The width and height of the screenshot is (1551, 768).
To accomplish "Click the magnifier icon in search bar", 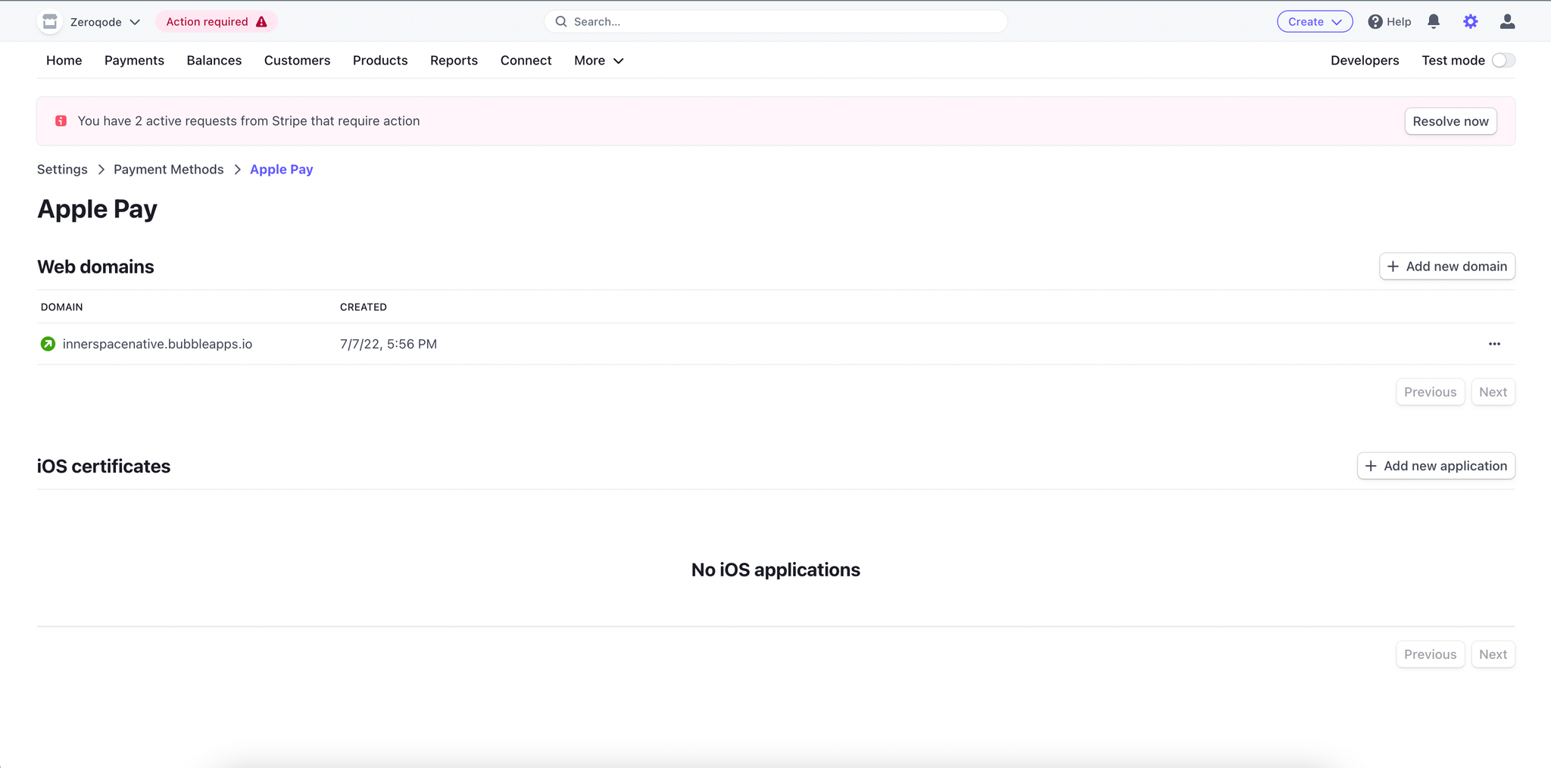I will pos(561,22).
